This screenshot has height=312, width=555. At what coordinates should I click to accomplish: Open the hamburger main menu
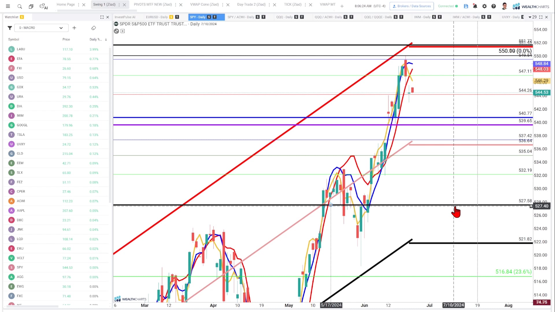click(x=8, y=6)
